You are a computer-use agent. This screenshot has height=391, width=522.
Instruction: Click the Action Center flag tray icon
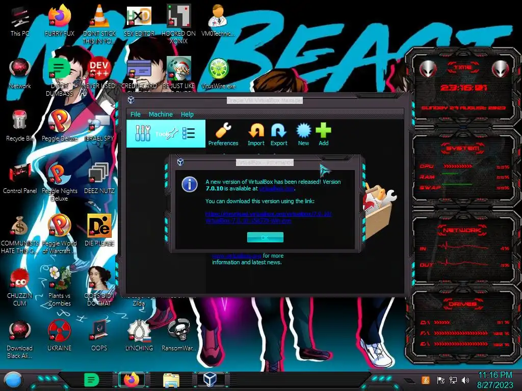click(441, 380)
